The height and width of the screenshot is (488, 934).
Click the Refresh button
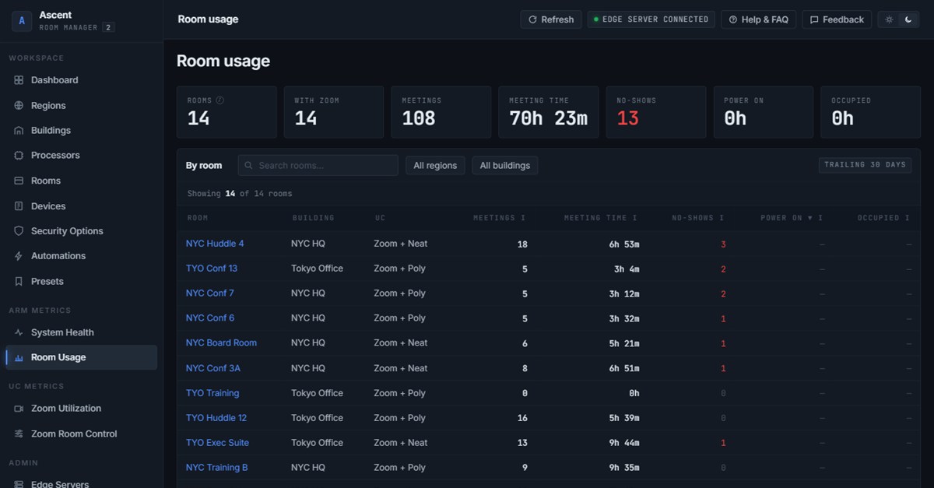click(551, 19)
